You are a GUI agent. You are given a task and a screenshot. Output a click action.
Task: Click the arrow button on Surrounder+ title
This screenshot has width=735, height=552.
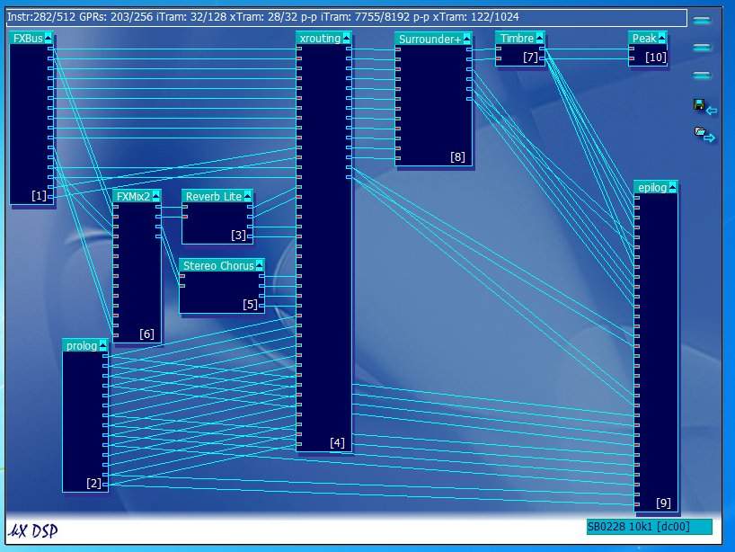point(467,39)
